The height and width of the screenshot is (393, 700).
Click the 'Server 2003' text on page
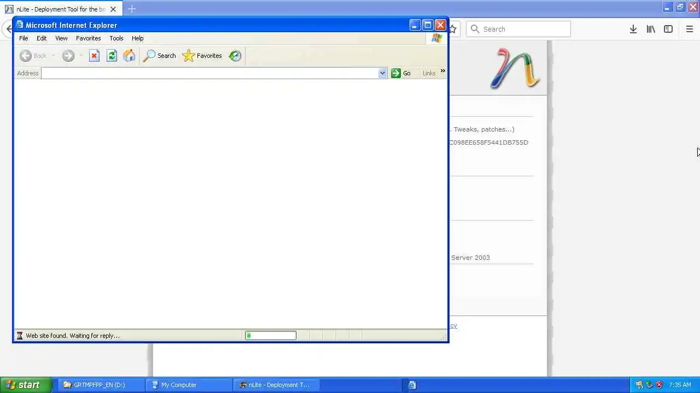click(470, 258)
